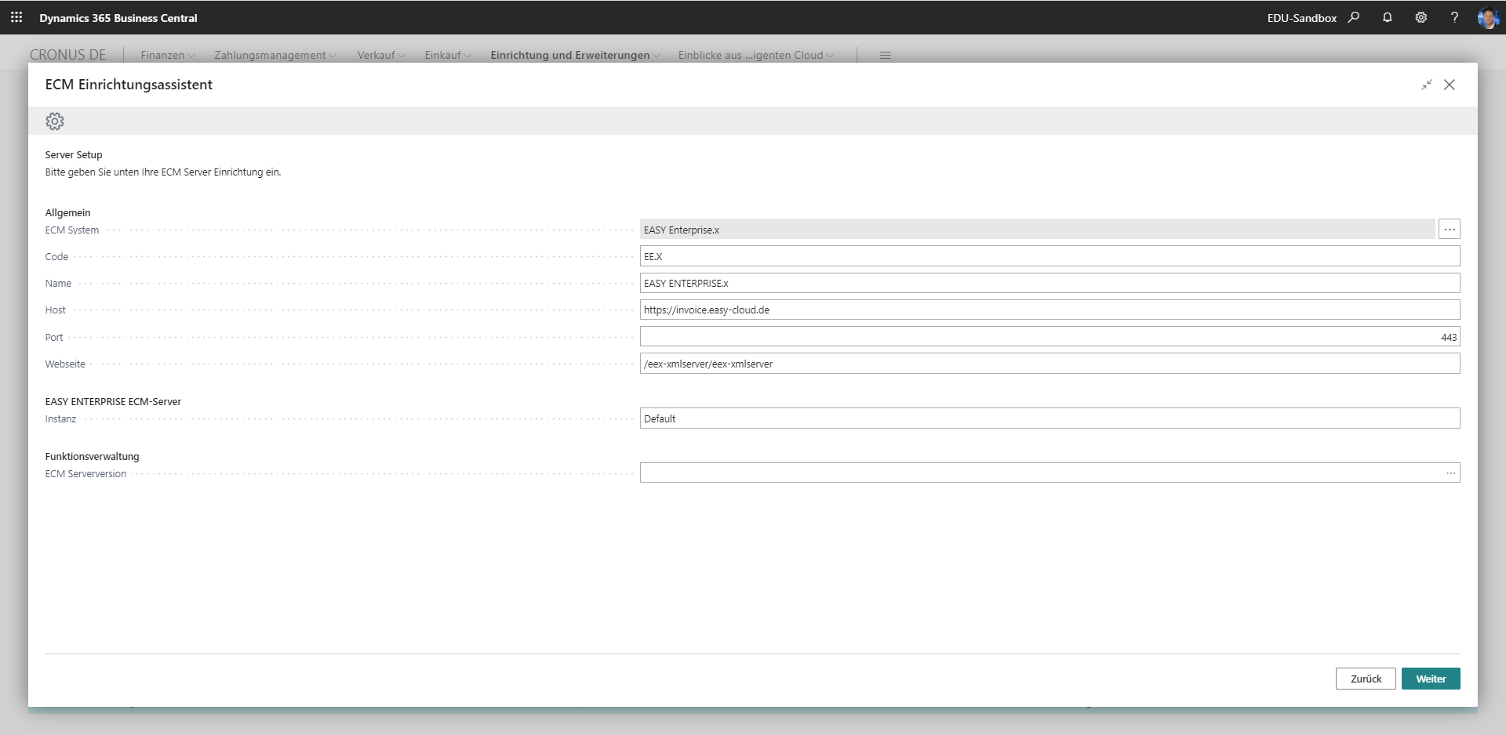Open the help question mark icon

[1454, 17]
